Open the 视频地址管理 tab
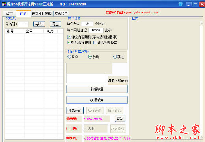 click(42, 14)
